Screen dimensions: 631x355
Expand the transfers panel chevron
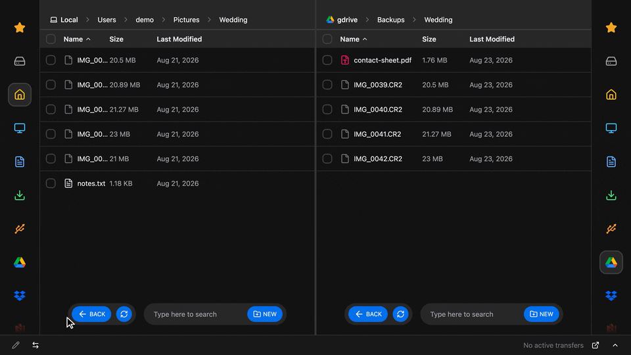[x=615, y=345]
